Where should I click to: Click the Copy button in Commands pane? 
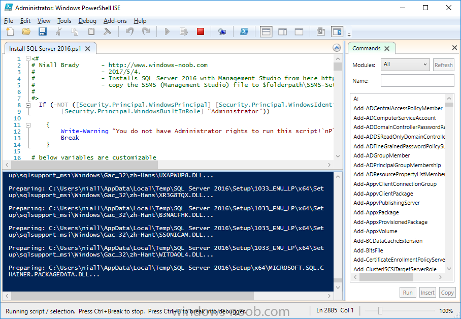tap(447, 293)
